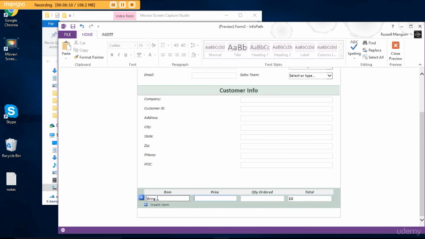This screenshot has height=239, width=425.
Task: Align text right
Action: coord(177,55)
